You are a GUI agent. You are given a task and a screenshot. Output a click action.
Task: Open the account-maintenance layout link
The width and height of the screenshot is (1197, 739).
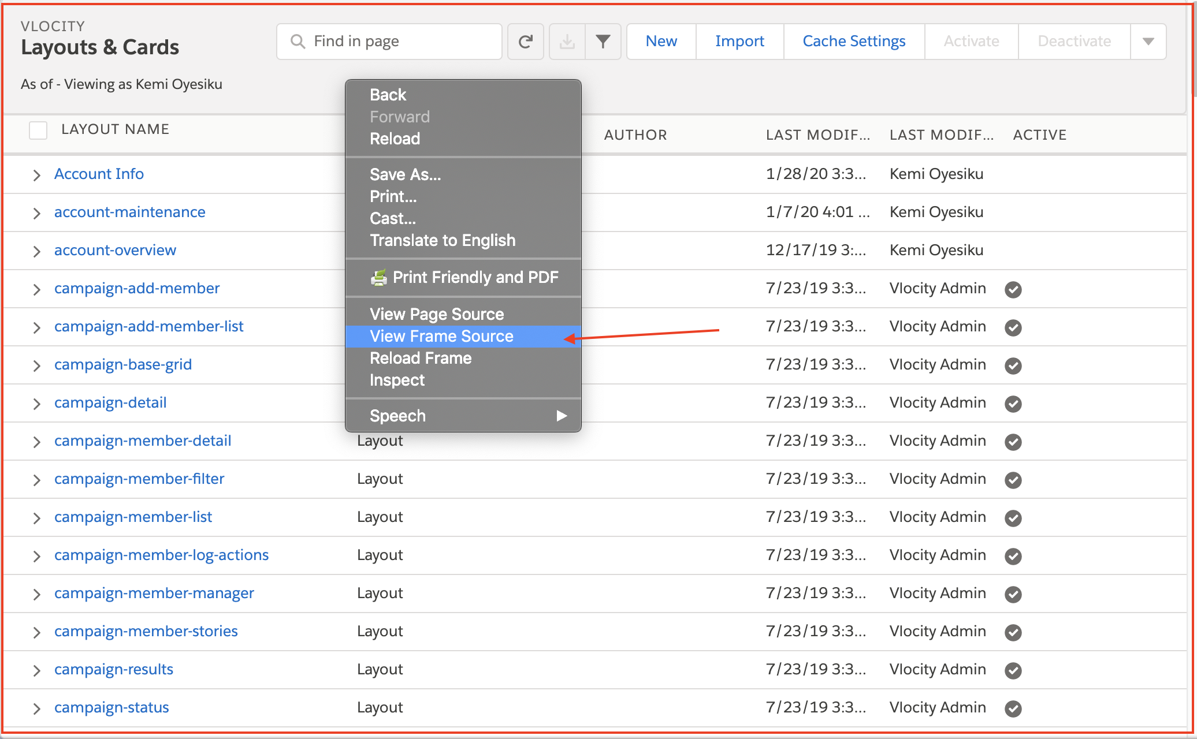[x=130, y=212]
